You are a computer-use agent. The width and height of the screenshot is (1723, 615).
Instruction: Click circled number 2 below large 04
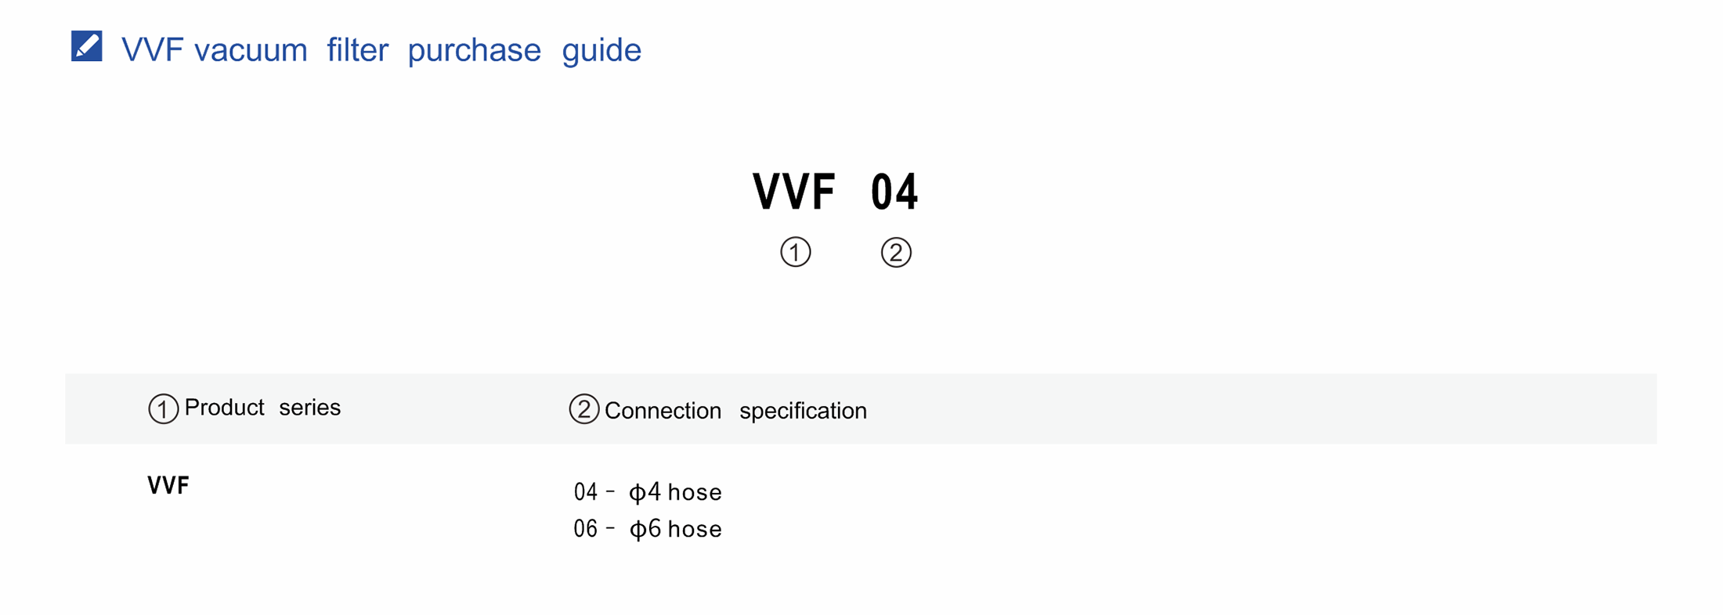click(x=896, y=252)
